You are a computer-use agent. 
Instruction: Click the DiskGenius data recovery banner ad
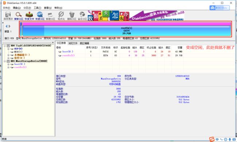pos(136,16)
